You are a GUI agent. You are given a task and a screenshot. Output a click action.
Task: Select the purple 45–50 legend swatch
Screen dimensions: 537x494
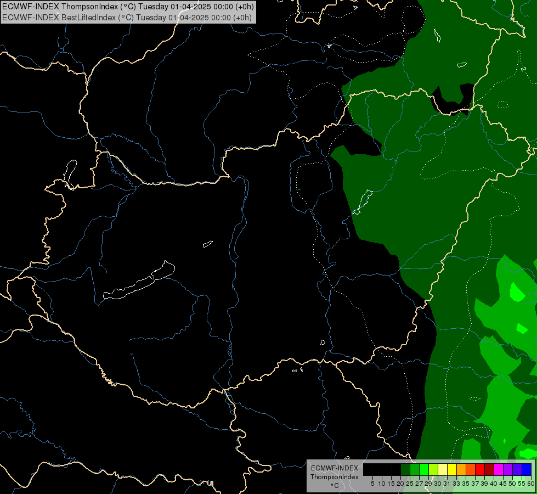coord(508,469)
